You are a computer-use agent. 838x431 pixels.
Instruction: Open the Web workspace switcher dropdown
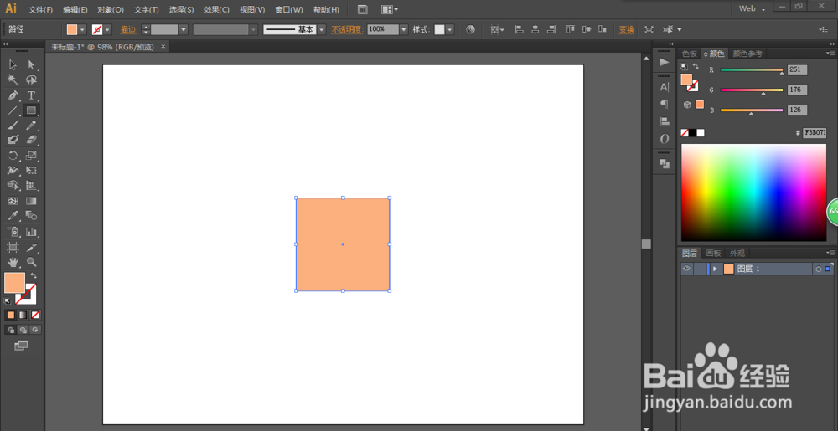752,8
